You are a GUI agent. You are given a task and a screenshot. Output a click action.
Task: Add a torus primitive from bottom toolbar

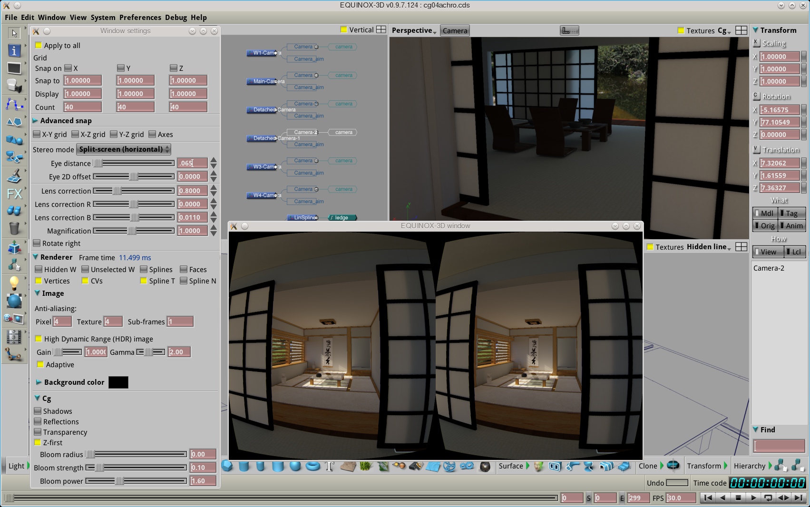pos(312,466)
